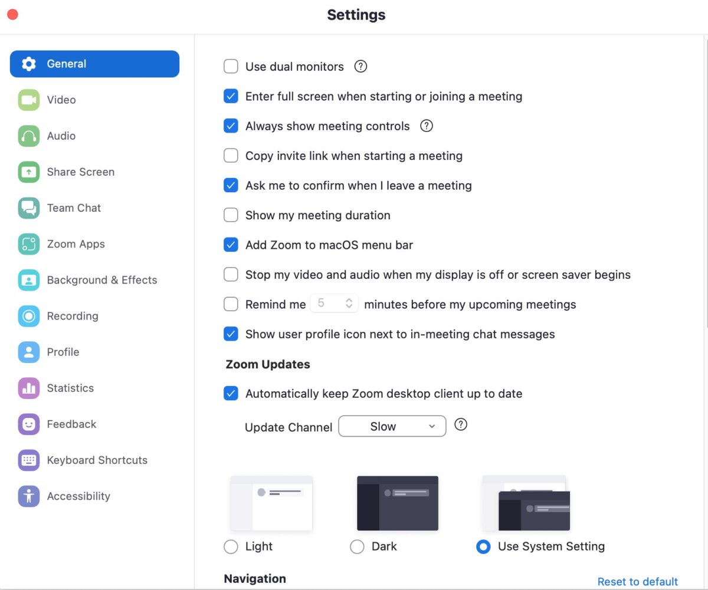This screenshot has width=708, height=590.
Task: Select the Light theme radio button
Action: pos(231,547)
